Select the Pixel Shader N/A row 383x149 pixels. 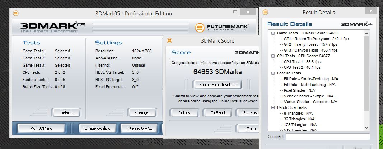click(299, 90)
